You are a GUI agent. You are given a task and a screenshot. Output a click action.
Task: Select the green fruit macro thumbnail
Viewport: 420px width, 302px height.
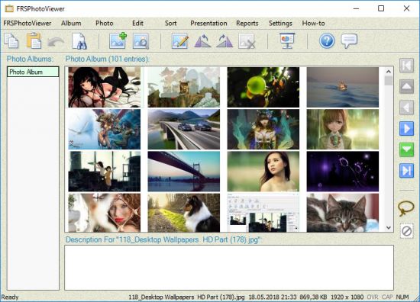pyautogui.click(x=263, y=87)
